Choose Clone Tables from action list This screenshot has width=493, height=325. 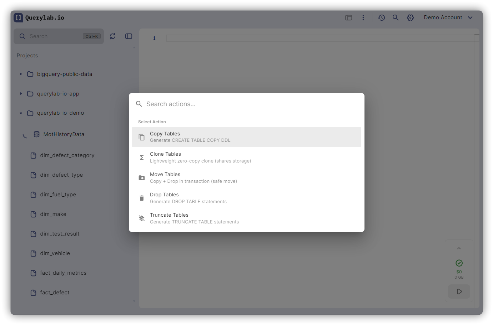(x=246, y=157)
